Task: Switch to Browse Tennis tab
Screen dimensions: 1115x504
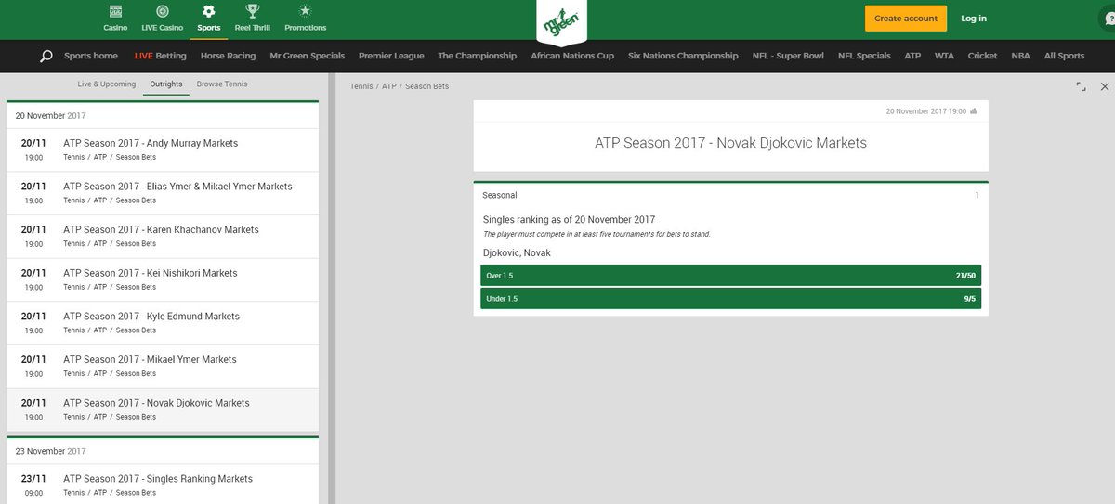Action: coord(222,84)
